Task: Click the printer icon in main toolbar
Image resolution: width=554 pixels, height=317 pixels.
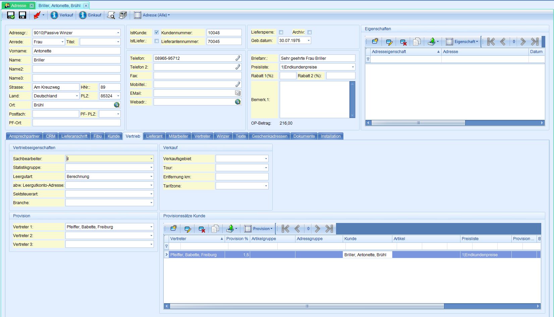Action: (x=123, y=15)
